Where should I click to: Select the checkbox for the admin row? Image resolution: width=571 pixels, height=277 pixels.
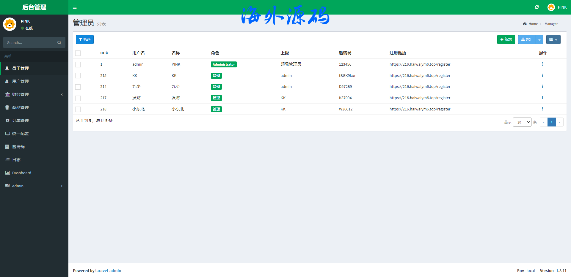click(x=78, y=64)
